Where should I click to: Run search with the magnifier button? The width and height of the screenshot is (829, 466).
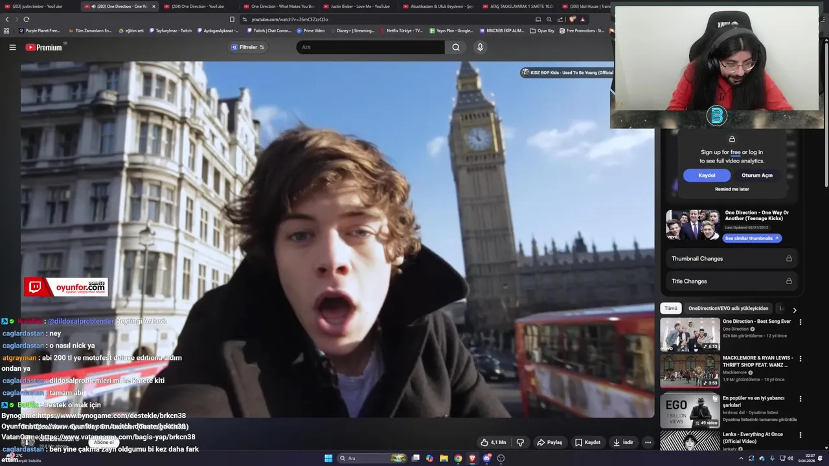[x=456, y=47]
